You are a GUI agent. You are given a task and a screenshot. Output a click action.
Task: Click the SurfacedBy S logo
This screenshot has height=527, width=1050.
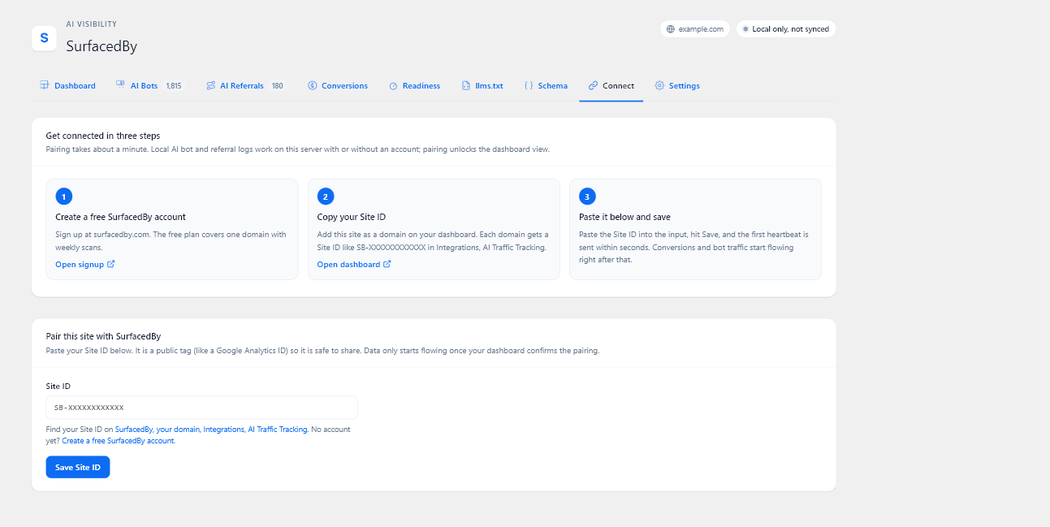click(44, 38)
